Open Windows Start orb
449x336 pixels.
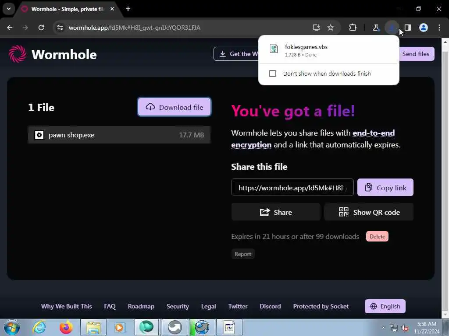[11, 327]
